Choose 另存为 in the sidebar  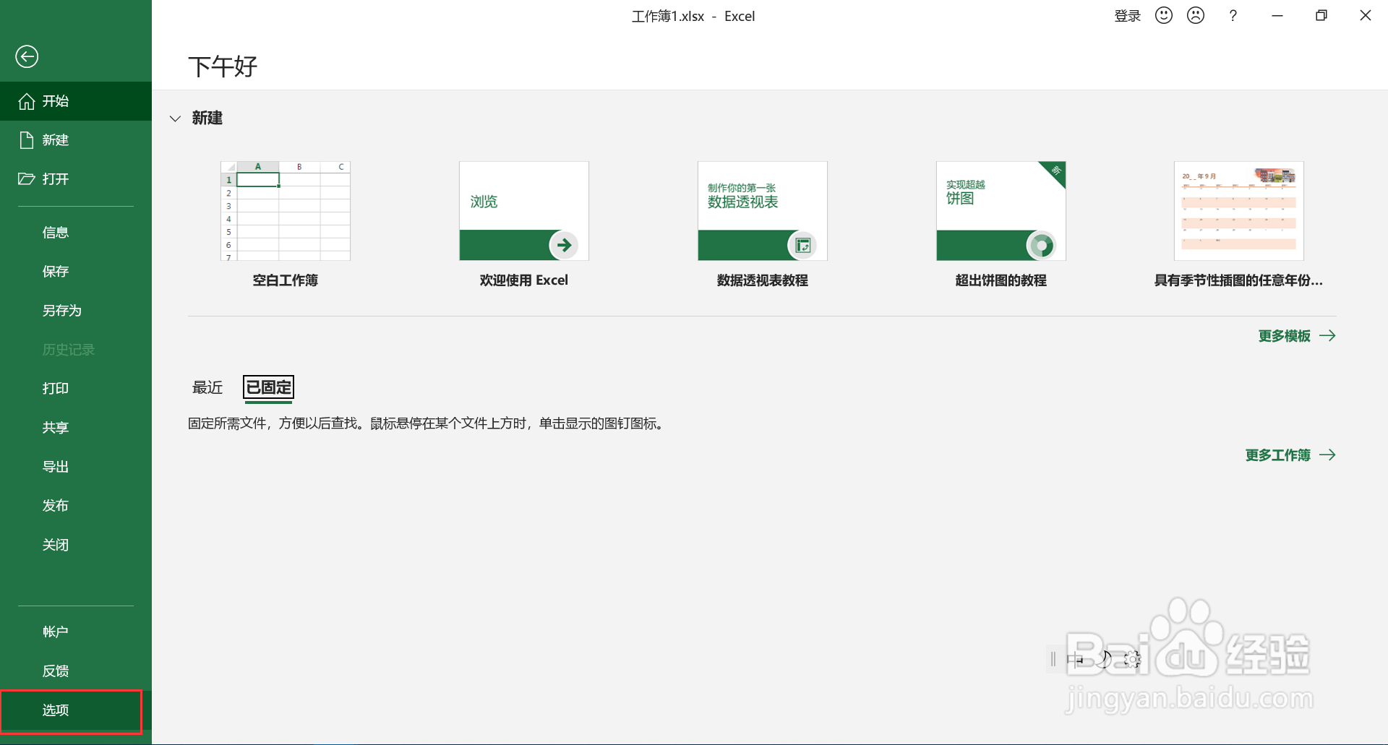click(x=62, y=311)
